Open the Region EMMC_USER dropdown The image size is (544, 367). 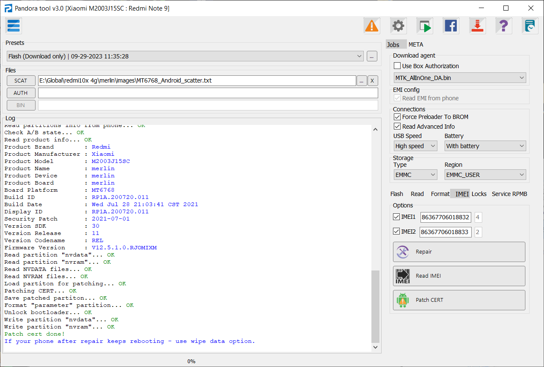485,175
